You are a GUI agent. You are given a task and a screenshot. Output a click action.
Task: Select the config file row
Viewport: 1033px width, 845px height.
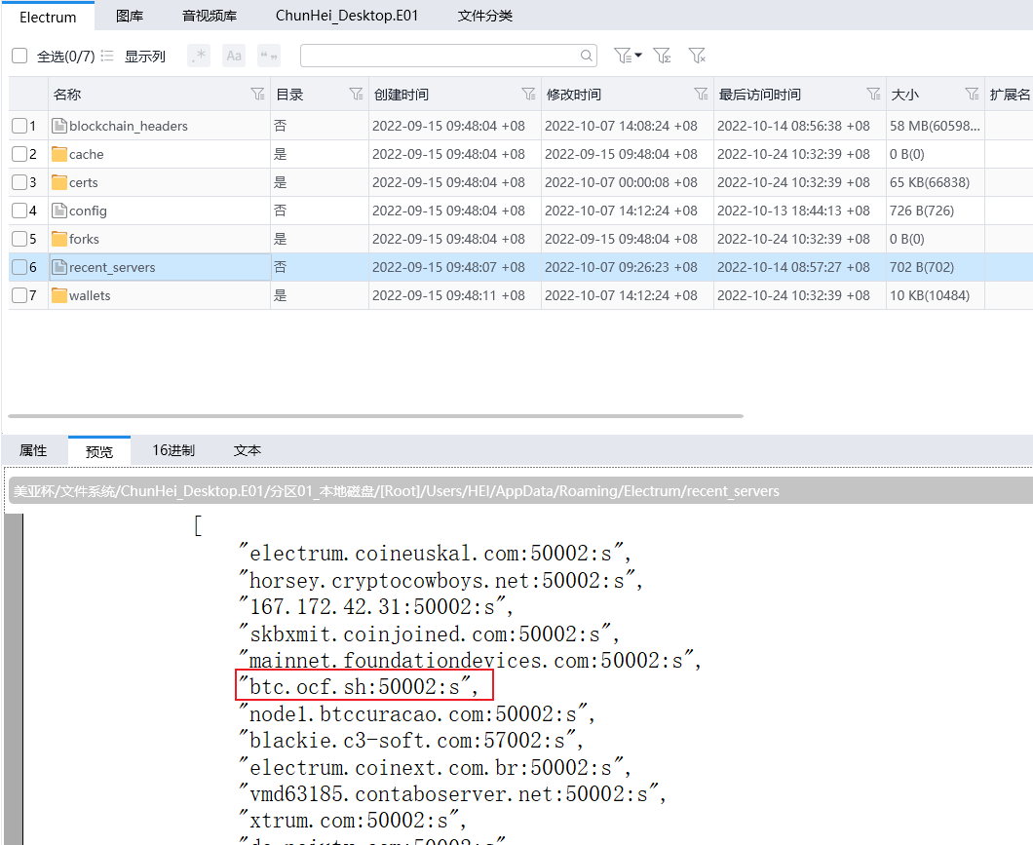pos(88,211)
